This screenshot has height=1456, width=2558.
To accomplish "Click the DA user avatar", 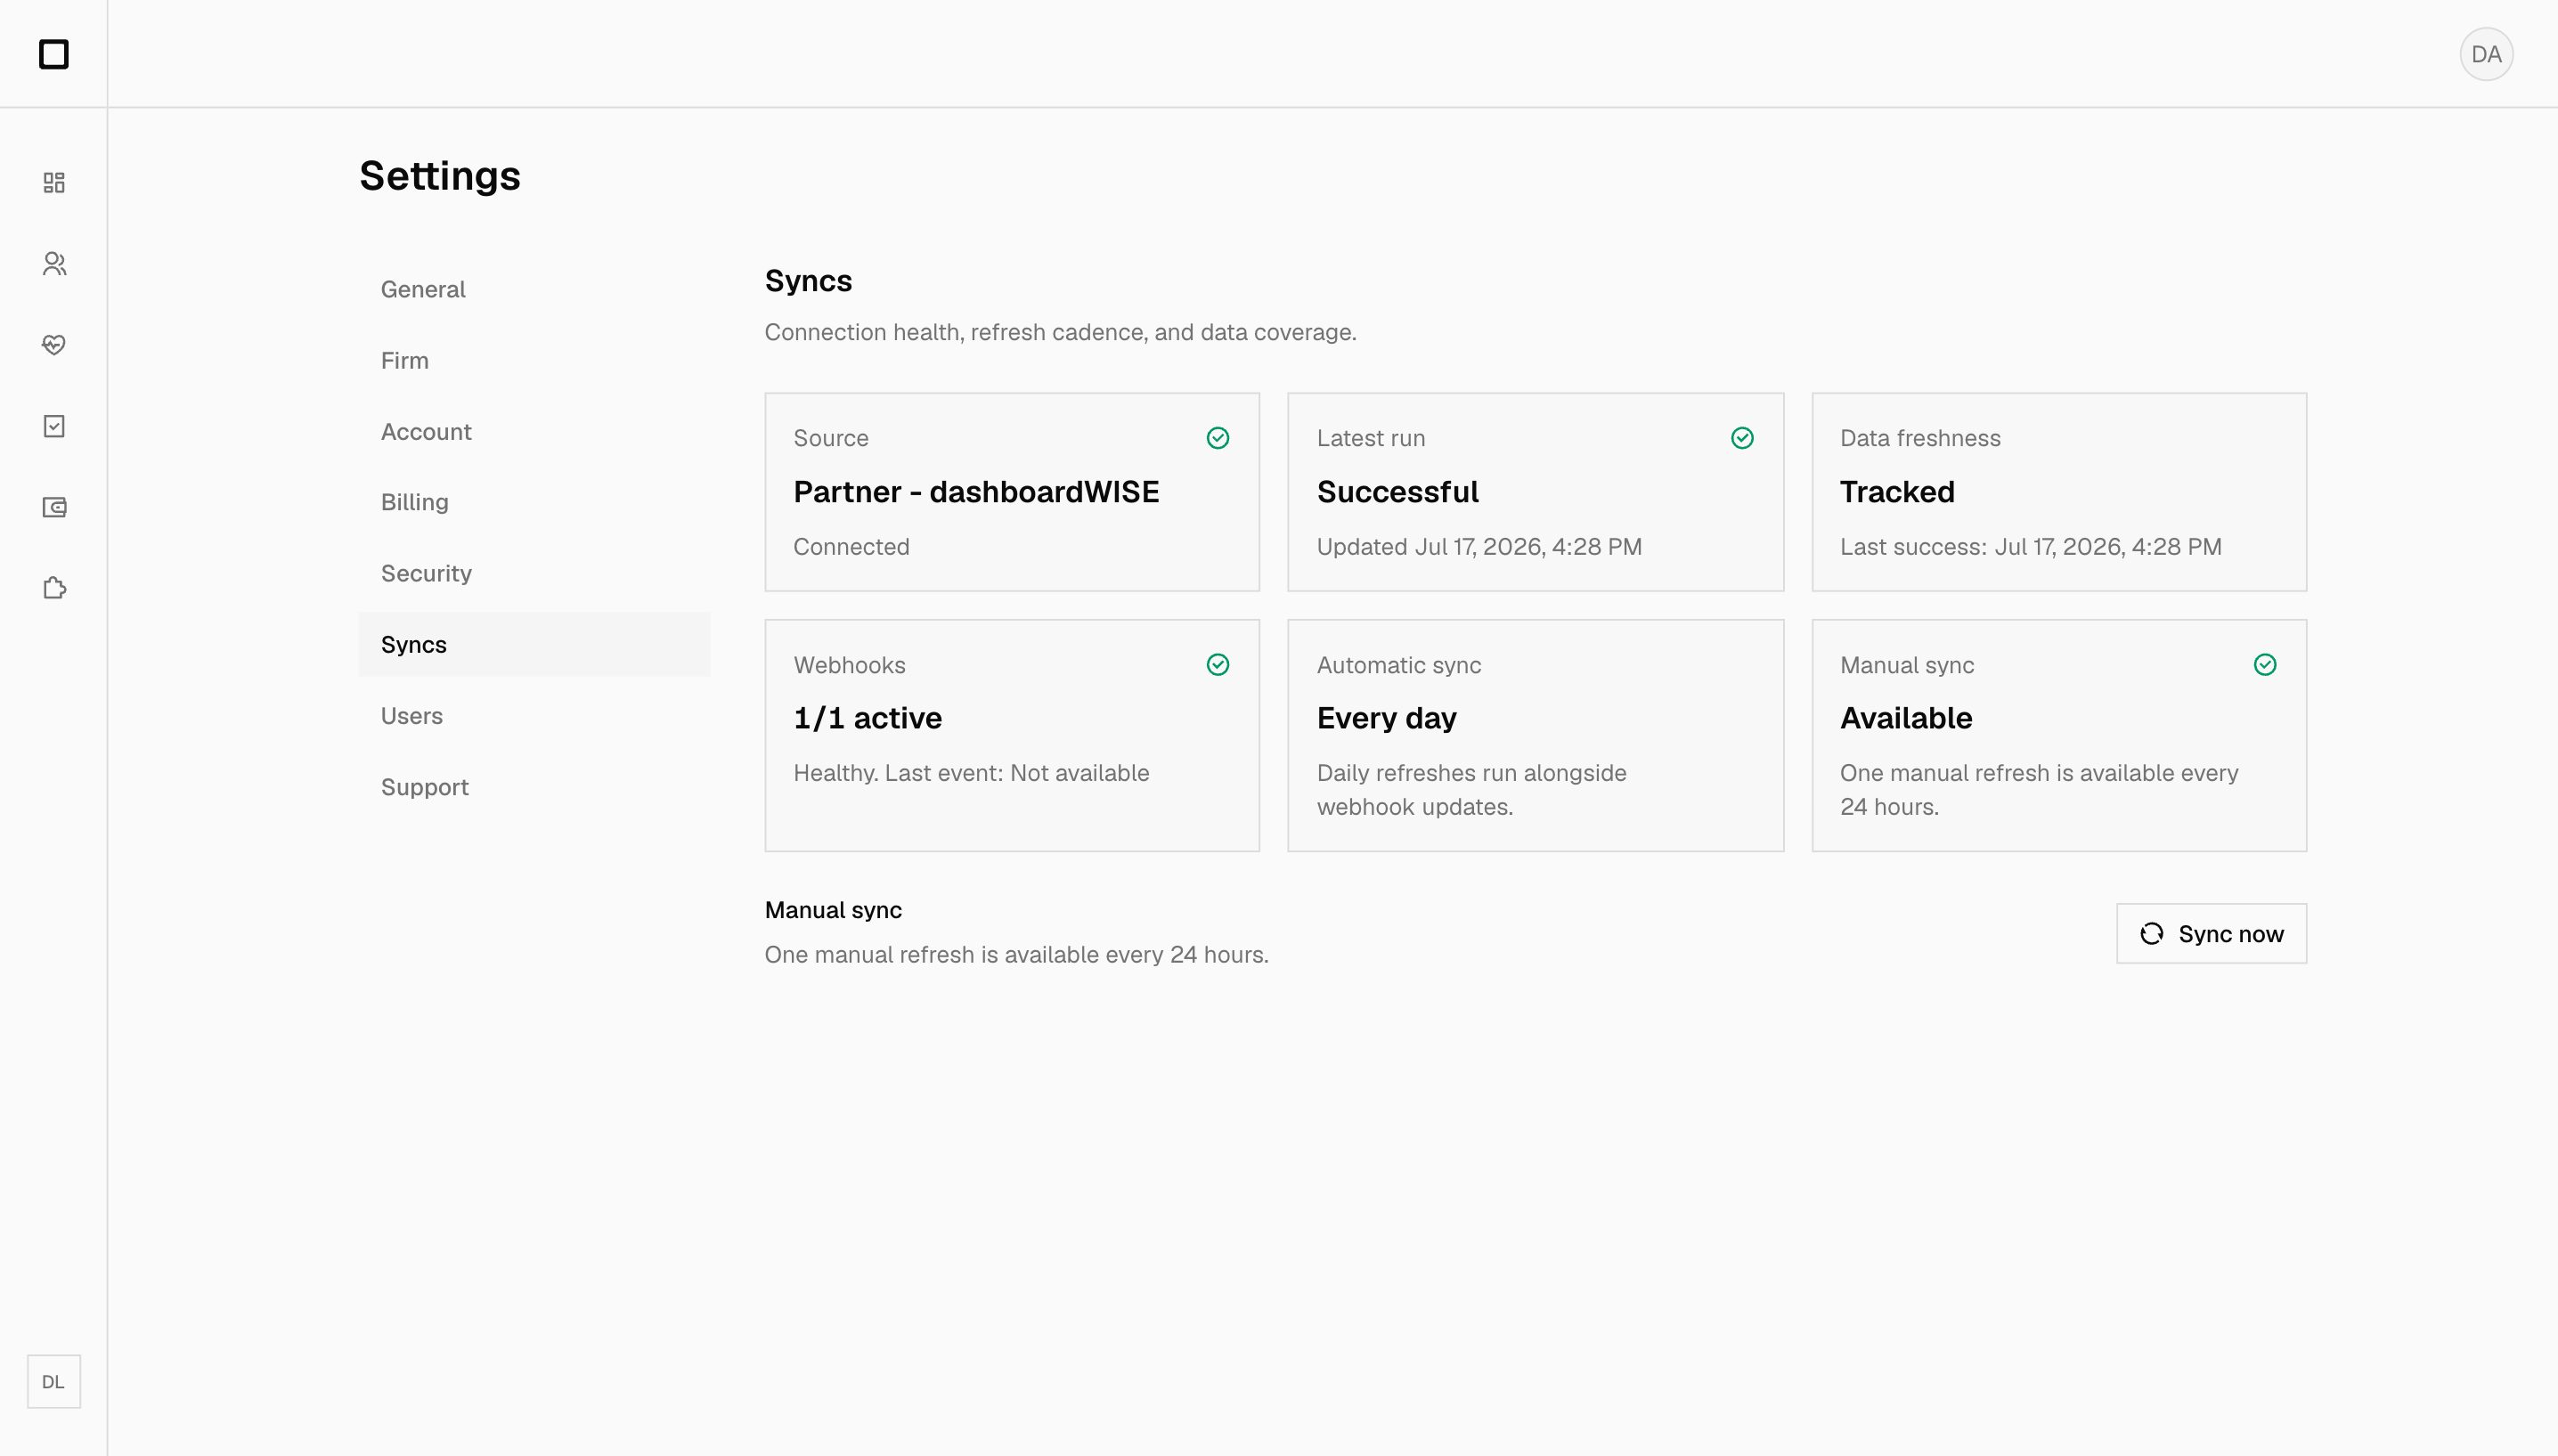I will pos(2486,54).
